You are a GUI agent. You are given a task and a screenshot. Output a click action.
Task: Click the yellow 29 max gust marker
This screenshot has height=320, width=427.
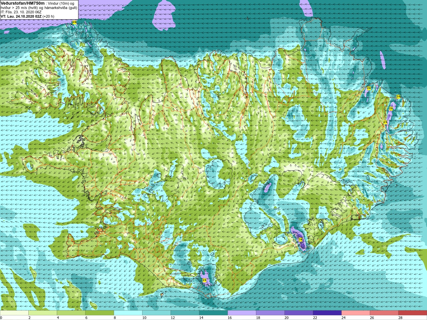point(385,122)
